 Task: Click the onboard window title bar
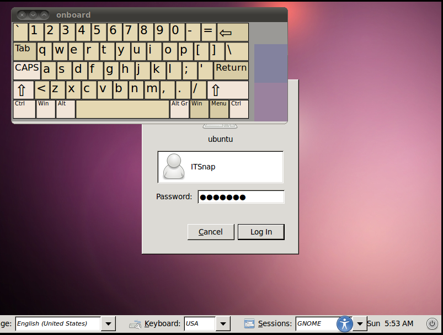click(150, 15)
